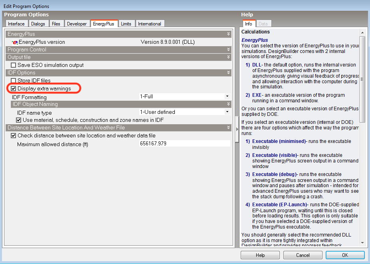Screen dimensions: 370x264
Task: Select the EnergyPlus tab
Action: click(x=104, y=24)
